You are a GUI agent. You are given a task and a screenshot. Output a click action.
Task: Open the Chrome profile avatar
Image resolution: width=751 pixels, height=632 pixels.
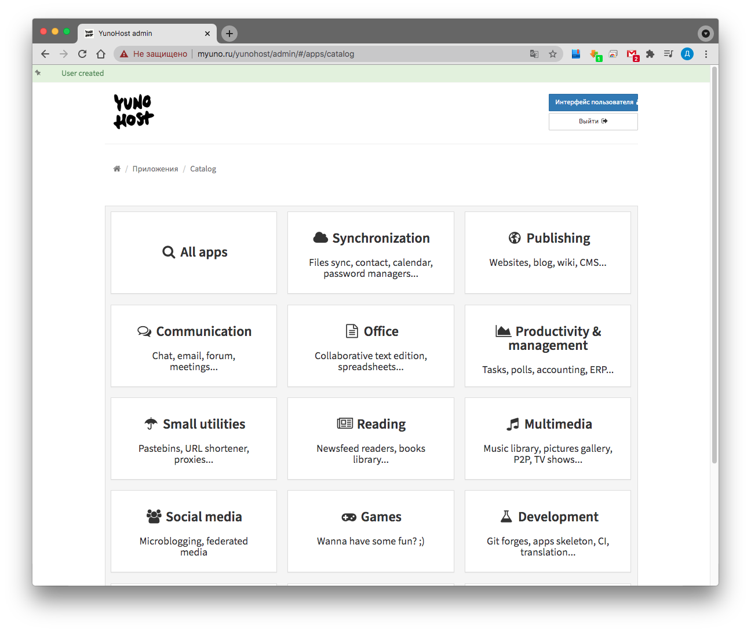[687, 54]
